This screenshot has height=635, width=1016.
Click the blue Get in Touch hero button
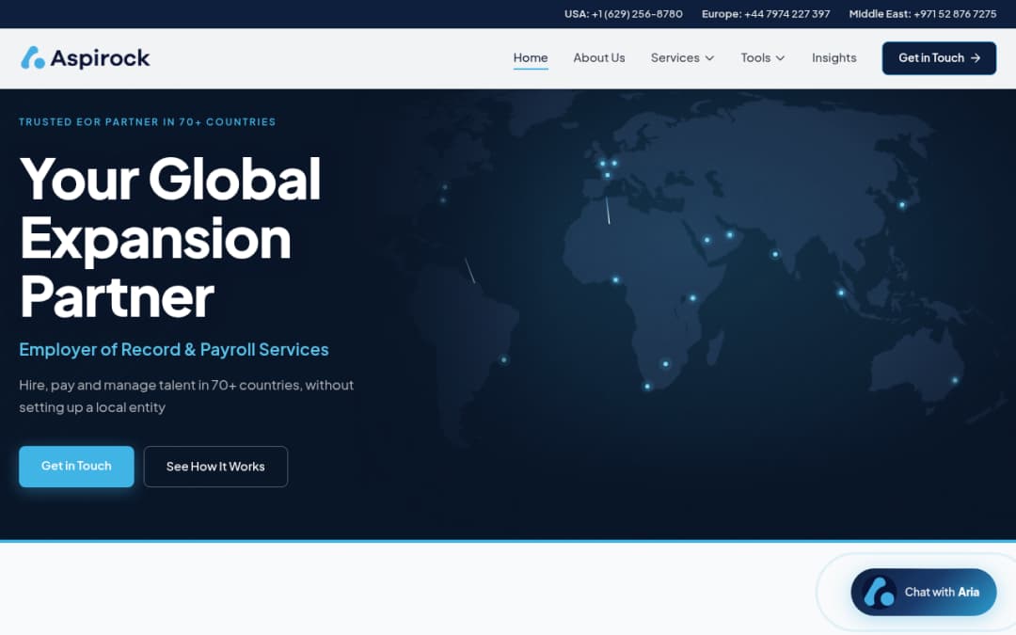pos(76,467)
